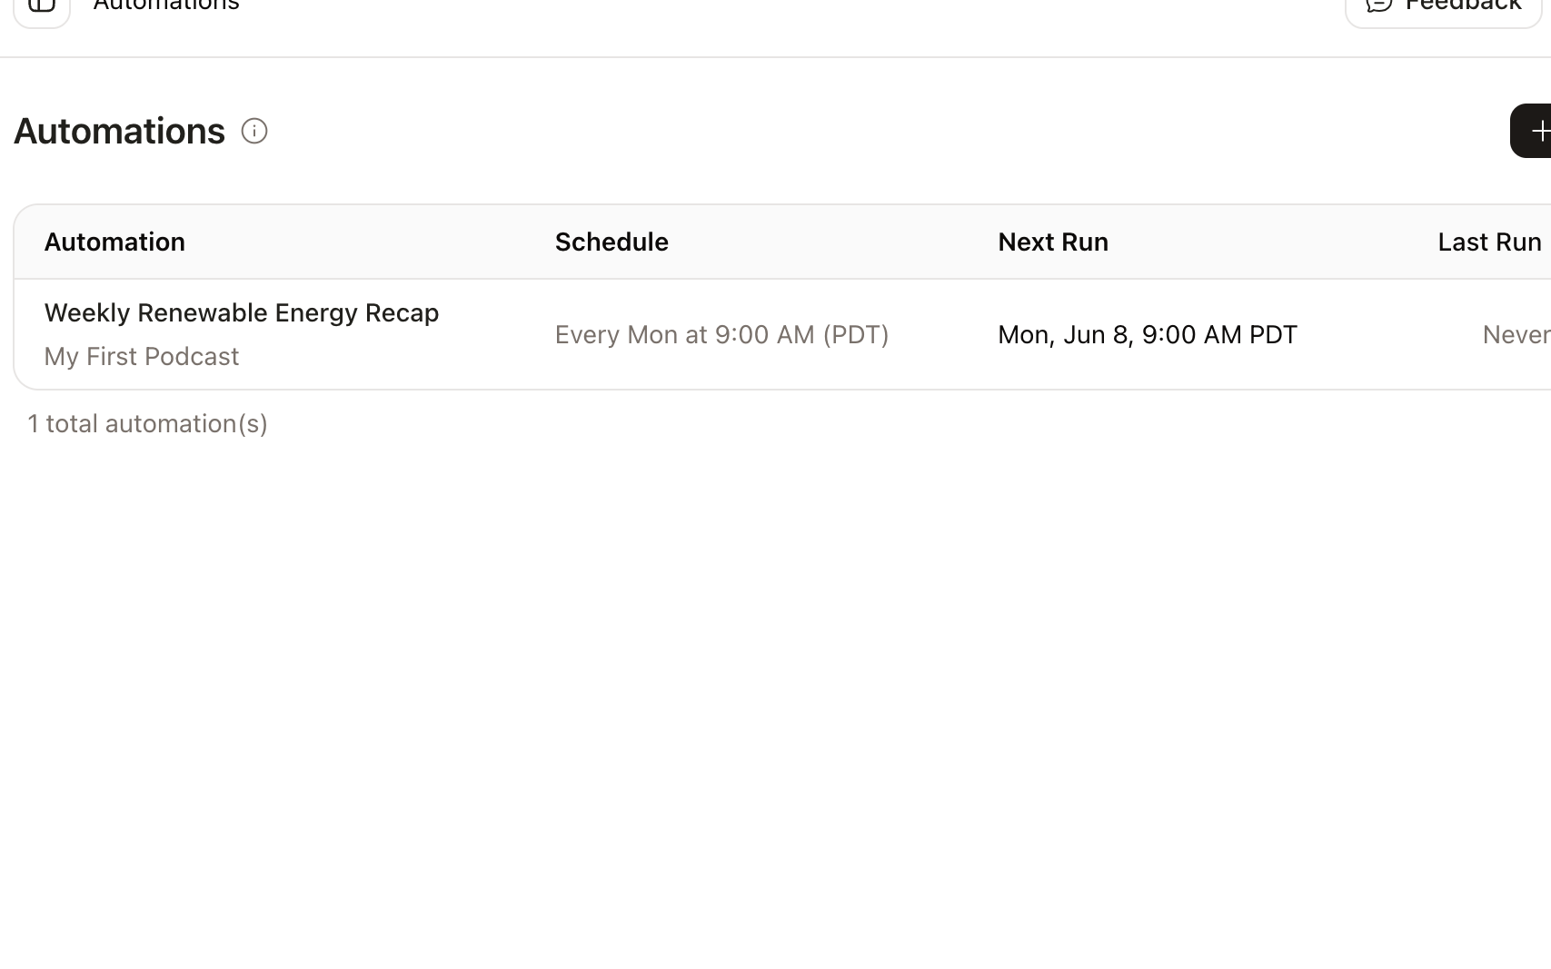Open the Automations info tooltip icon
The image size is (1551, 969).
coord(254,131)
